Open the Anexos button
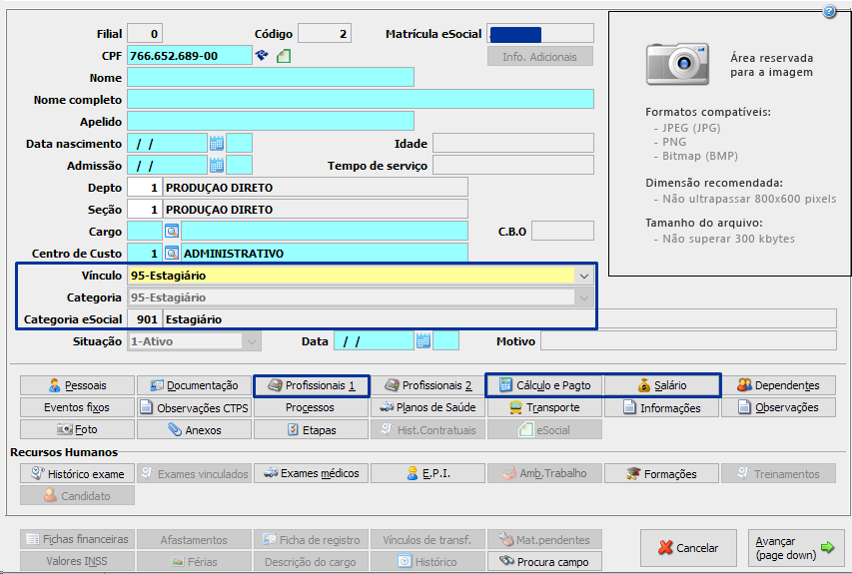 tap(194, 429)
